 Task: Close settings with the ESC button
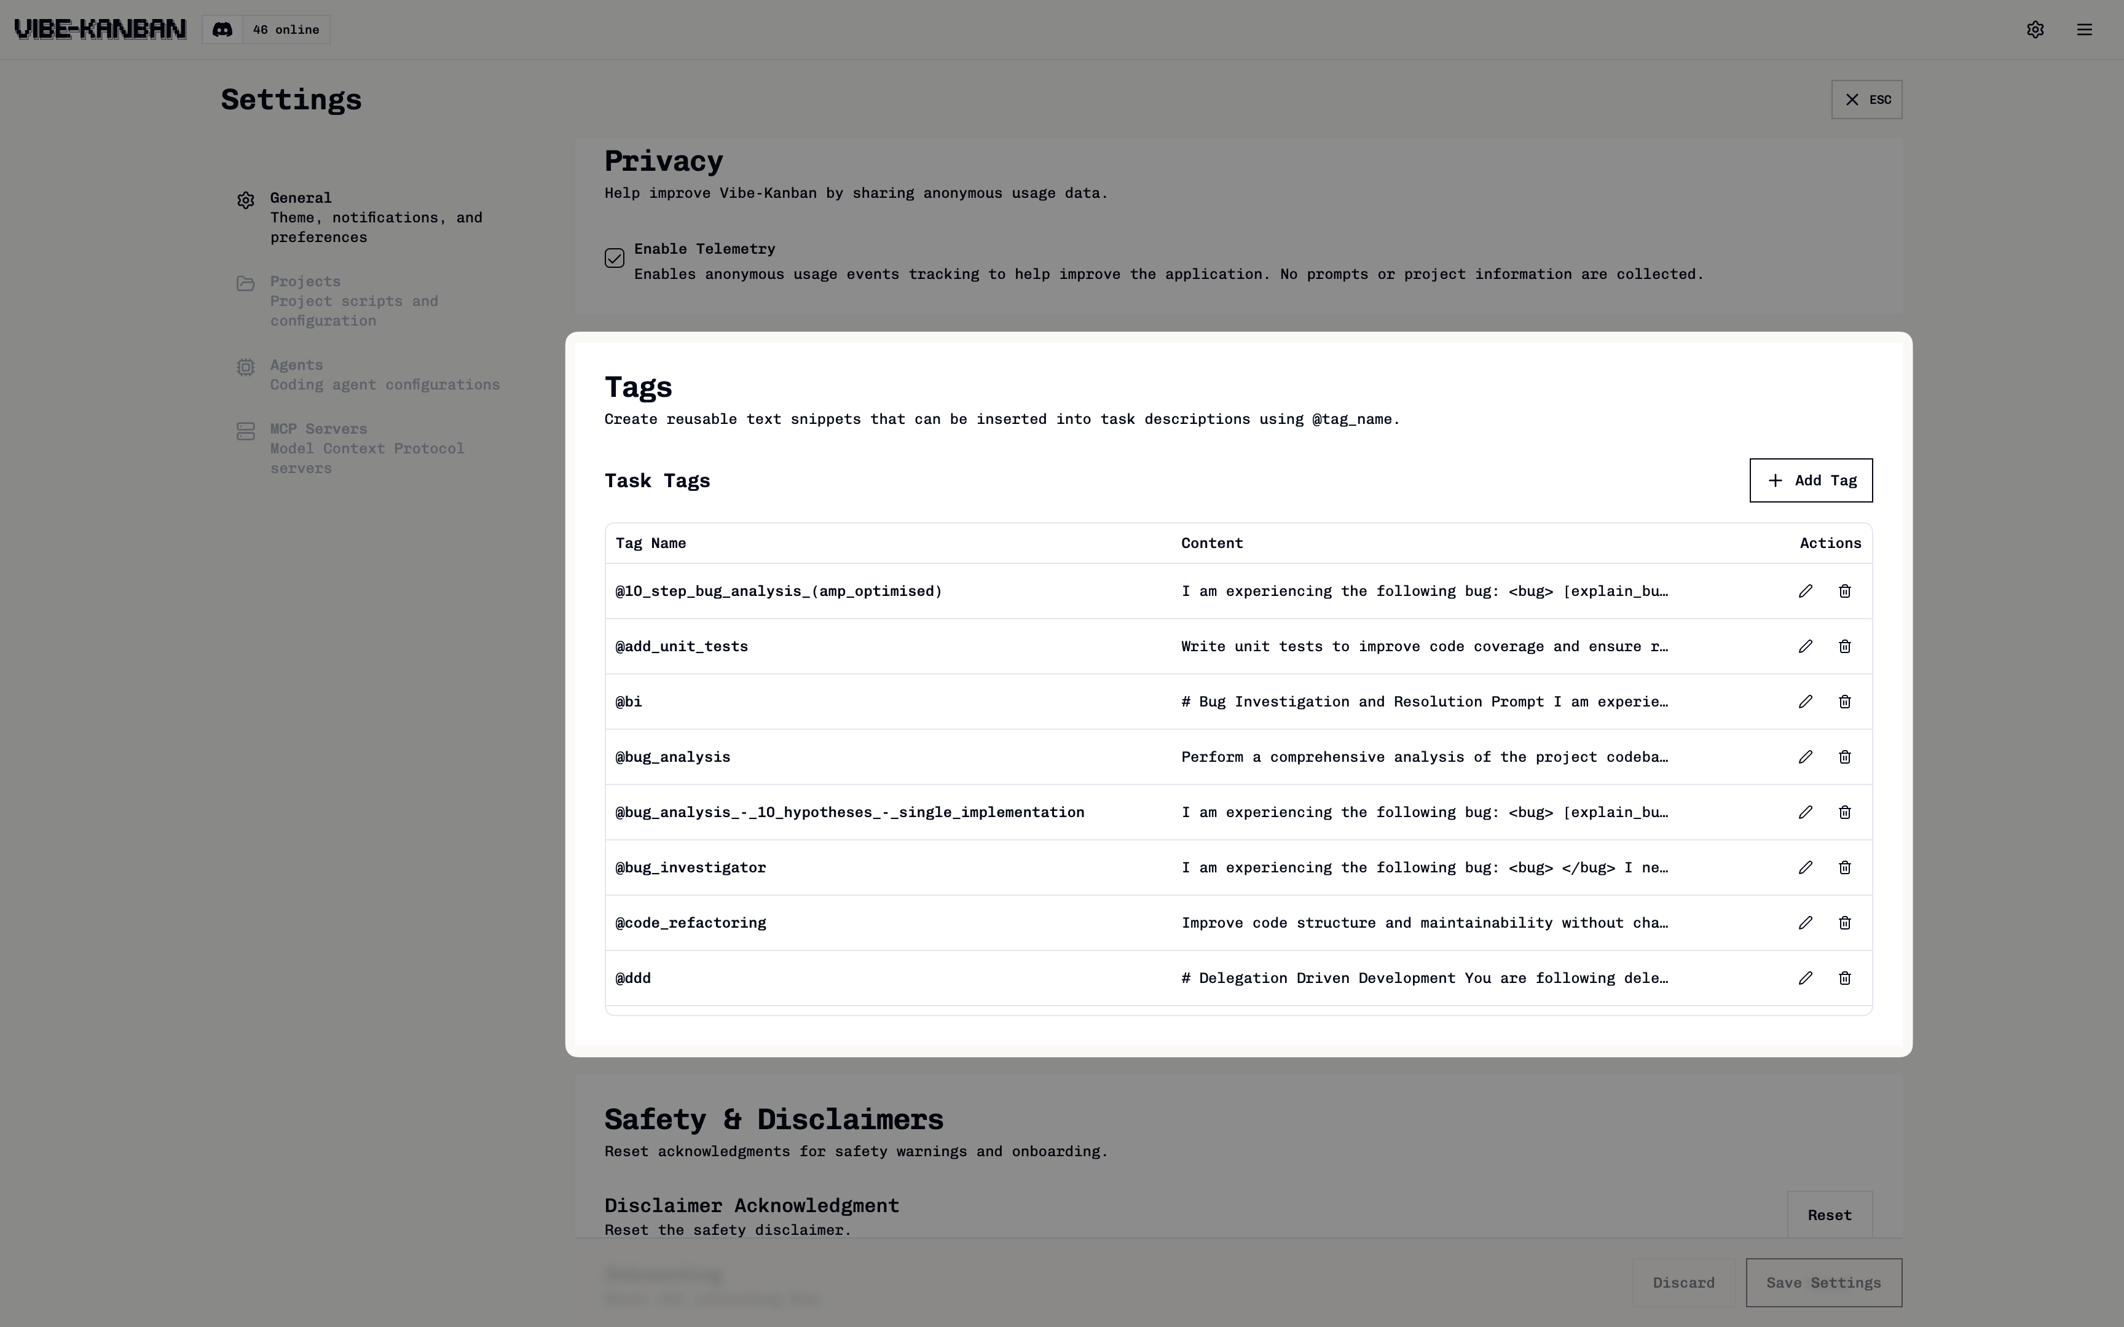[x=1867, y=99]
